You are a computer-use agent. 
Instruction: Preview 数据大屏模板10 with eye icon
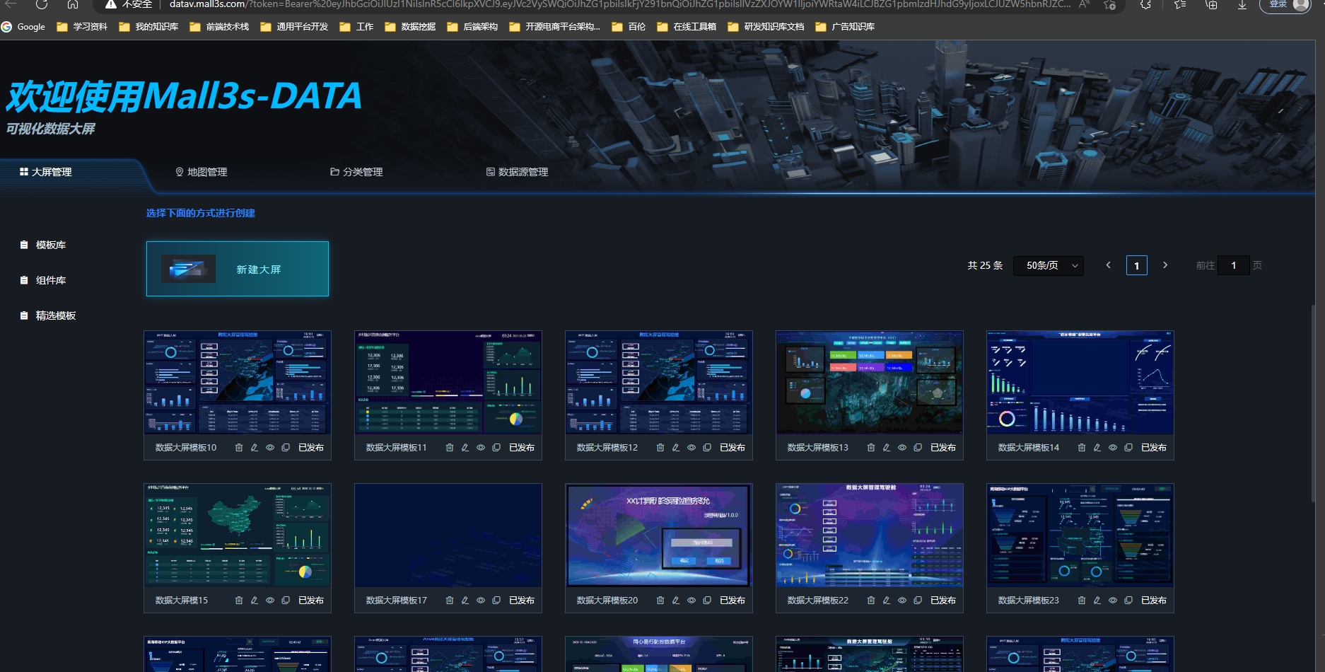(270, 448)
